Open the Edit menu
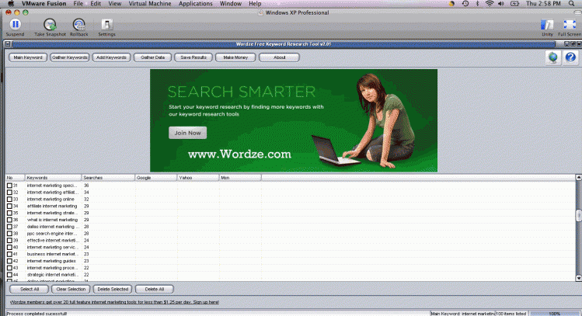582x316 pixels. [96, 3]
